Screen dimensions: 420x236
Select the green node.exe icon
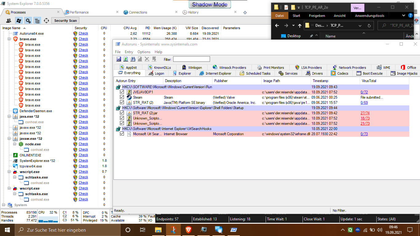[x=21, y=144]
